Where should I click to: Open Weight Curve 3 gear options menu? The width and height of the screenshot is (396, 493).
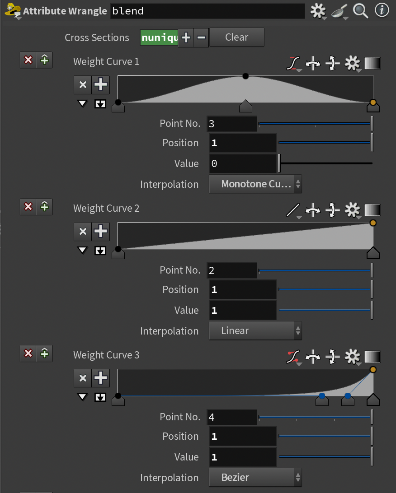pyautogui.click(x=352, y=357)
